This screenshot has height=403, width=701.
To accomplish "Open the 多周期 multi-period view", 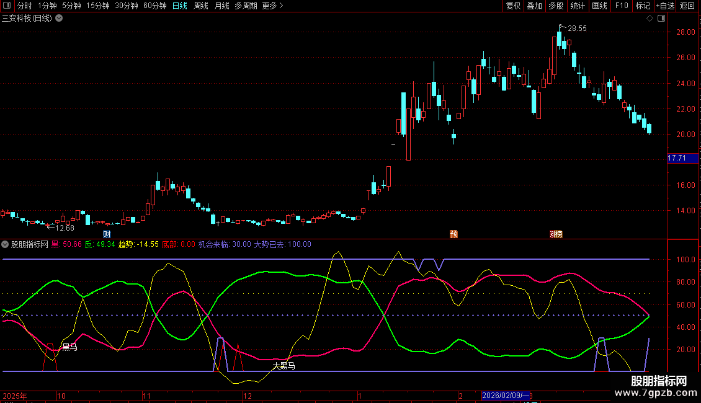I will click(246, 6).
